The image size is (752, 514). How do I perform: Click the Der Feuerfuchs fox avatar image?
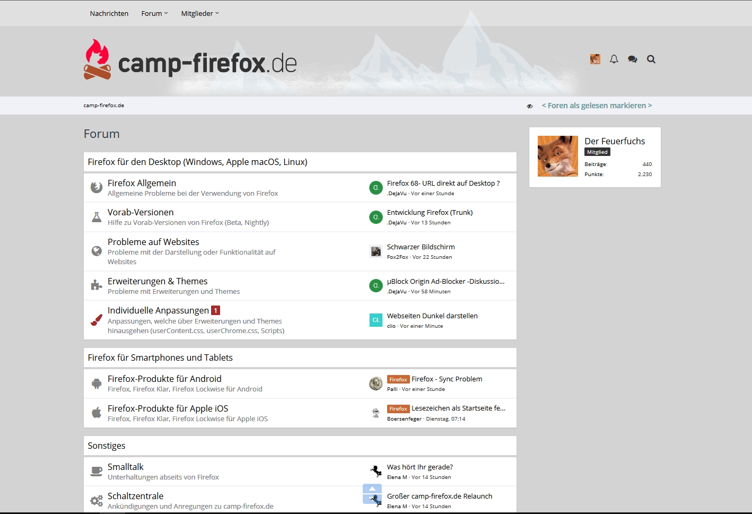click(558, 156)
